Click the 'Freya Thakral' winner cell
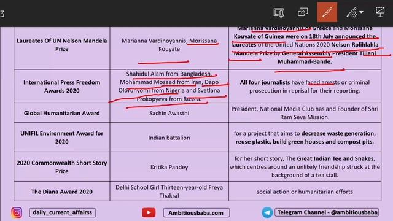 pyautogui.click(x=169, y=191)
